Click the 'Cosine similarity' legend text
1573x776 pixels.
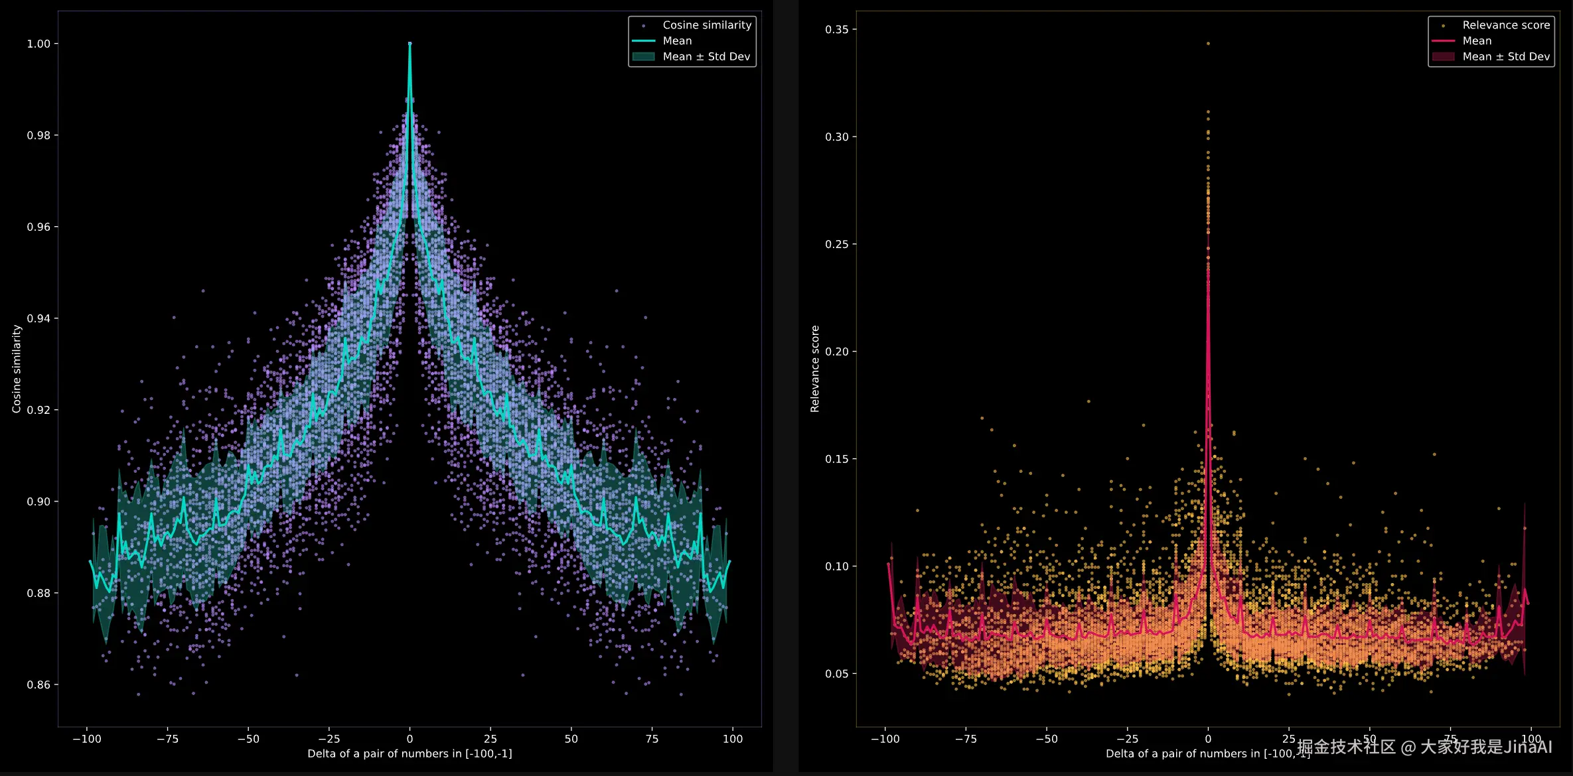coord(707,25)
